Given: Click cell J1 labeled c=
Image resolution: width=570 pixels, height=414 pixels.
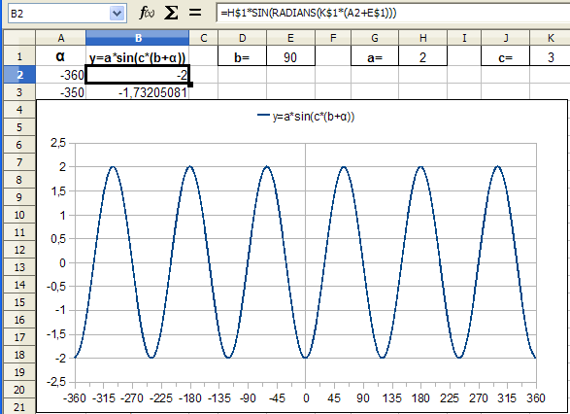Looking at the screenshot, I should [506, 56].
